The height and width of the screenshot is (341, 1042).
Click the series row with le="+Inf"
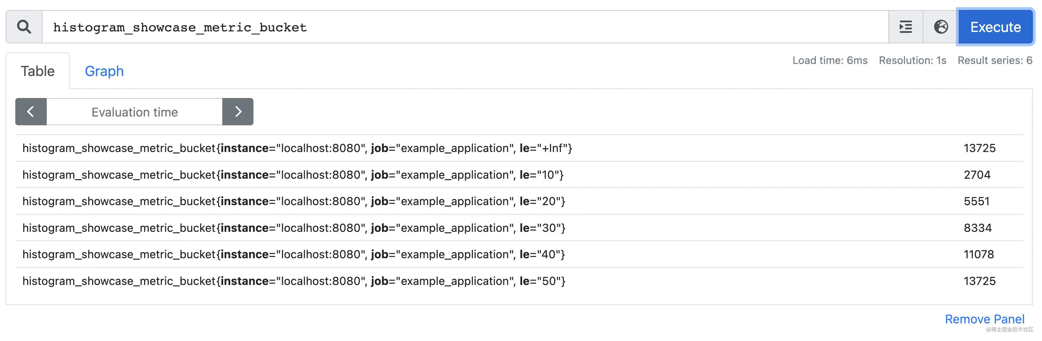pos(297,148)
